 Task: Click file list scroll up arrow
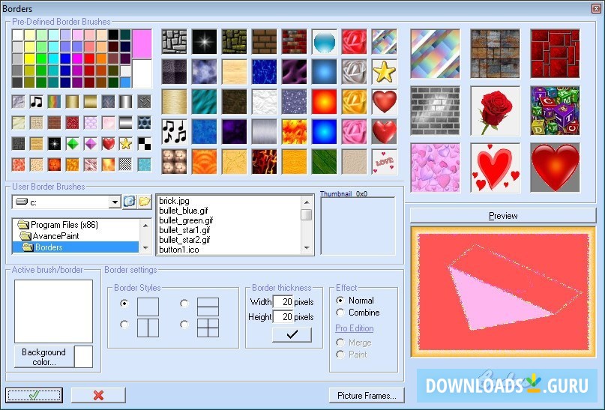click(307, 202)
